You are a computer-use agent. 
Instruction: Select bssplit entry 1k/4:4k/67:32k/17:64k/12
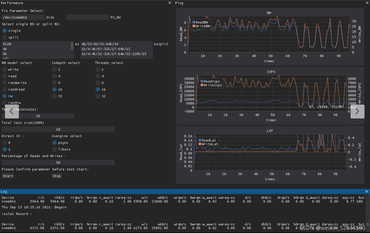pyautogui.click(x=116, y=49)
